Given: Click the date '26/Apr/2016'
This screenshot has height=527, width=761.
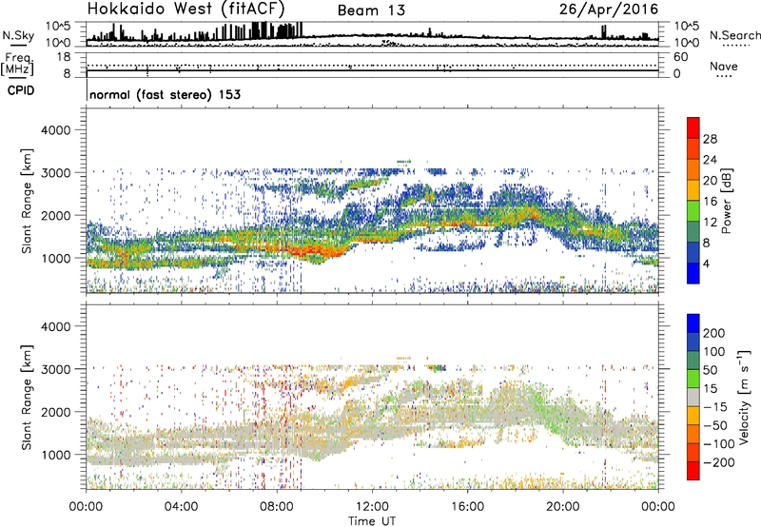Looking at the screenshot, I should (609, 9).
